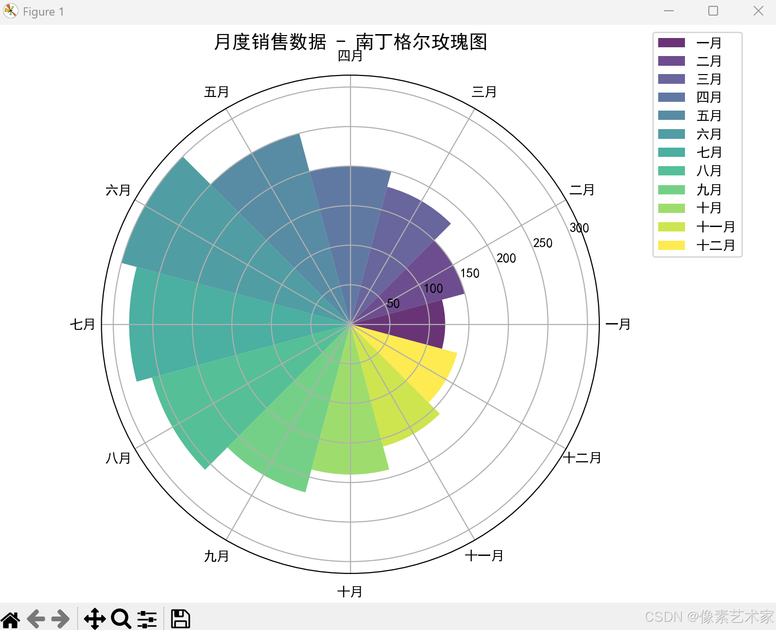The height and width of the screenshot is (630, 776).
Task: Click the Home reset view icon
Action: 10,619
